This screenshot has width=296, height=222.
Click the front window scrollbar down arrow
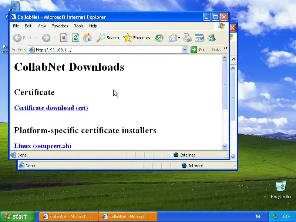click(x=225, y=146)
